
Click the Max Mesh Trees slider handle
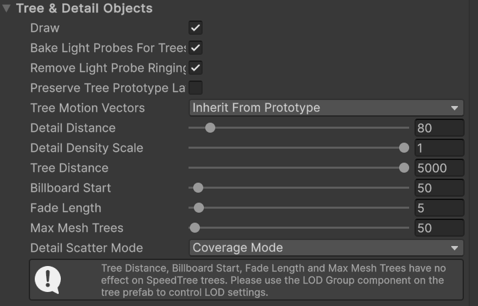click(195, 228)
